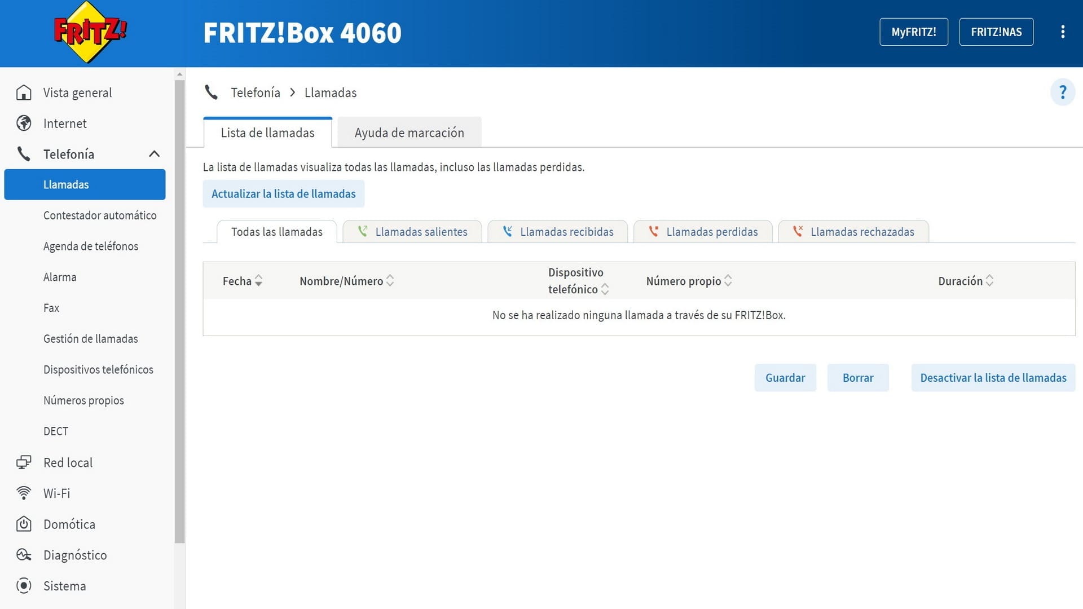
Task: Open Dispositivos telefónicos page
Action: tap(98, 369)
